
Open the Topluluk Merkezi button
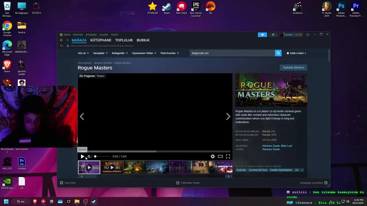[x=293, y=68]
